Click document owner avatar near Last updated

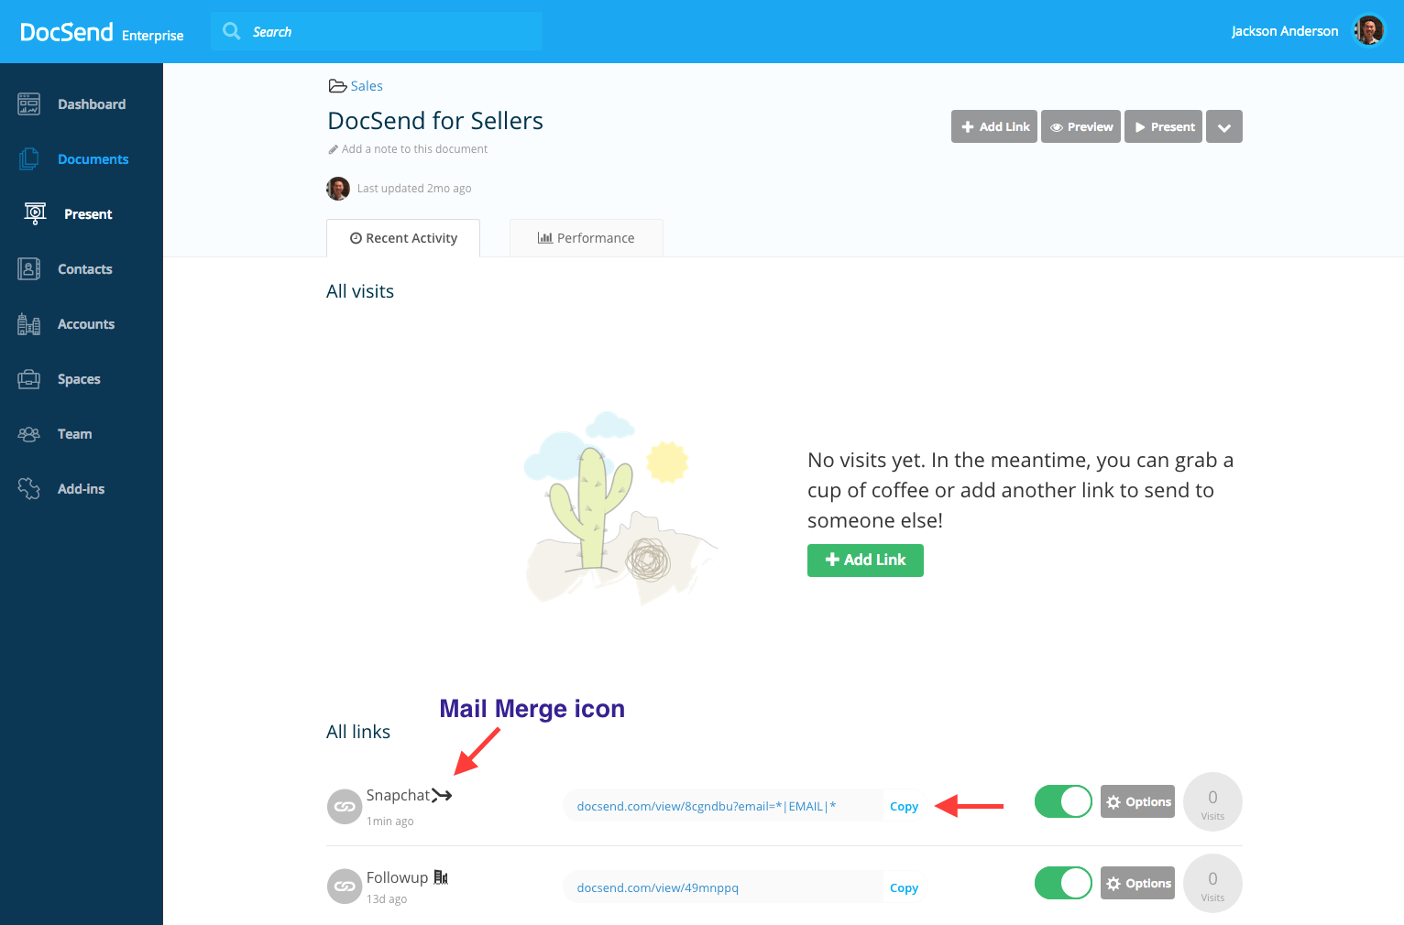[x=338, y=189]
